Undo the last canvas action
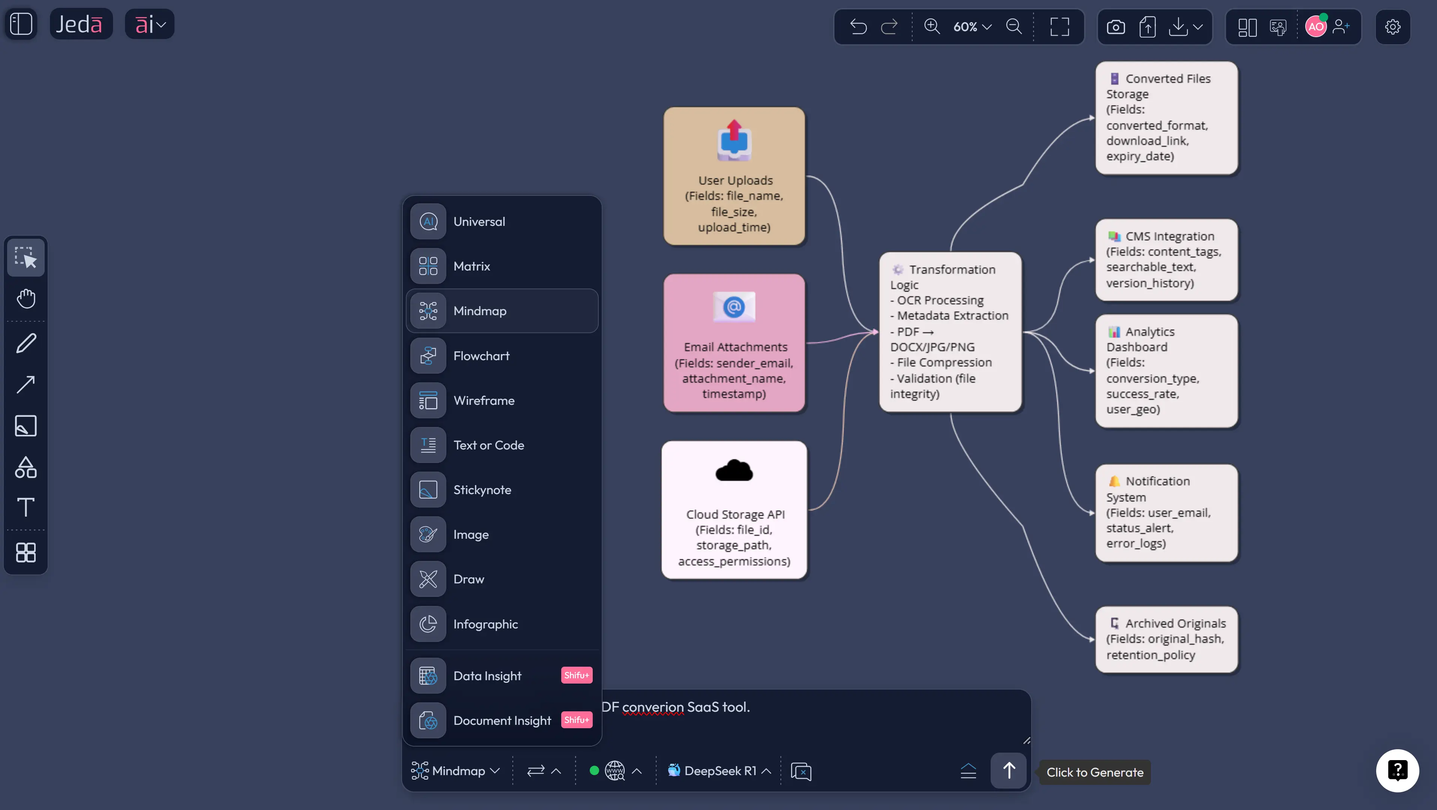The height and width of the screenshot is (810, 1437). (x=859, y=26)
